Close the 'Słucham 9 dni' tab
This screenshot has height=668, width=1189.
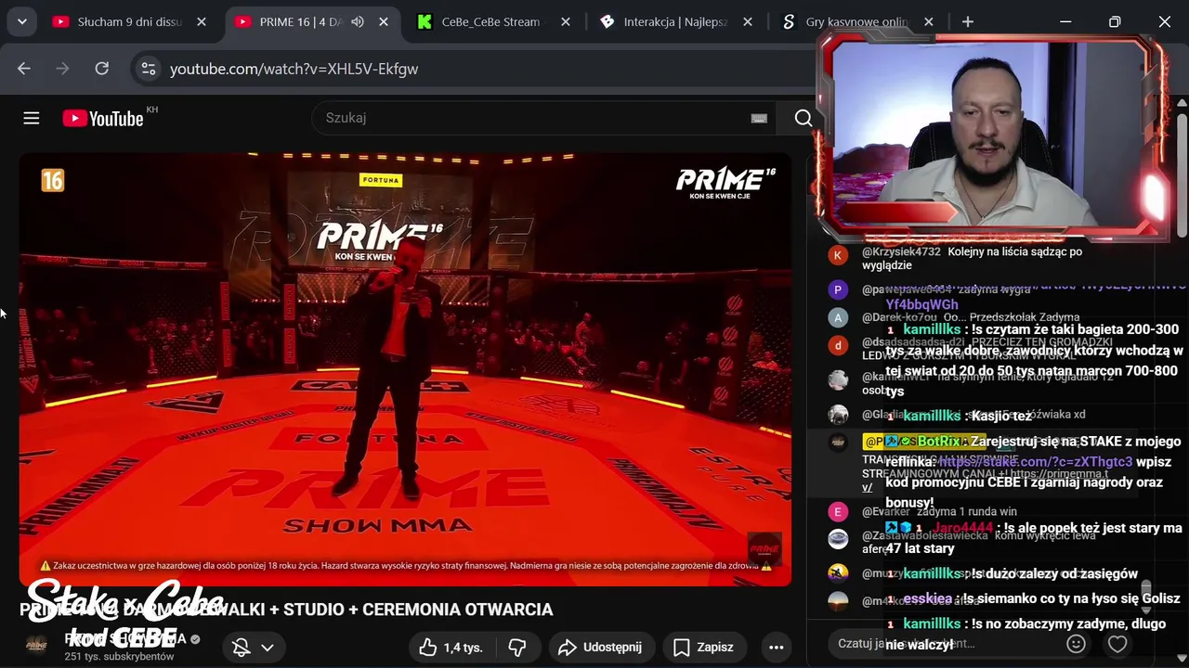pos(202,21)
